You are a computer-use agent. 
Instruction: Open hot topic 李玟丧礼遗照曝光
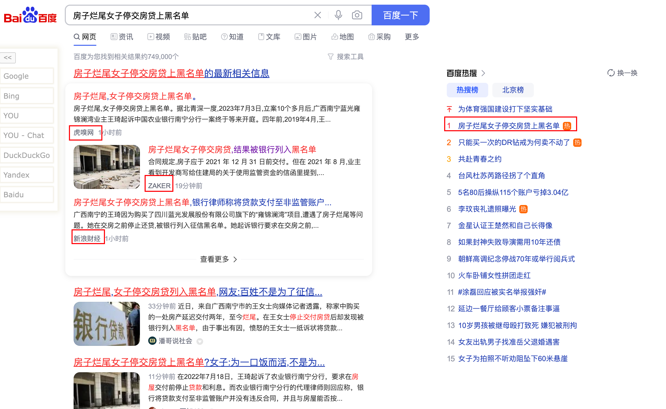click(x=487, y=209)
